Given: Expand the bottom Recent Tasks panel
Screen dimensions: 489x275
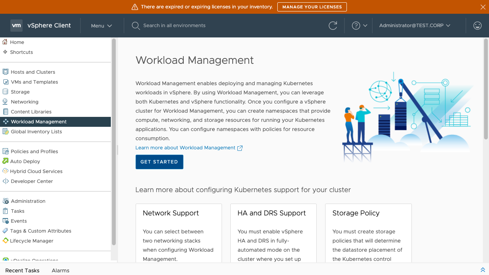Looking at the screenshot, I should pyautogui.click(x=483, y=270).
